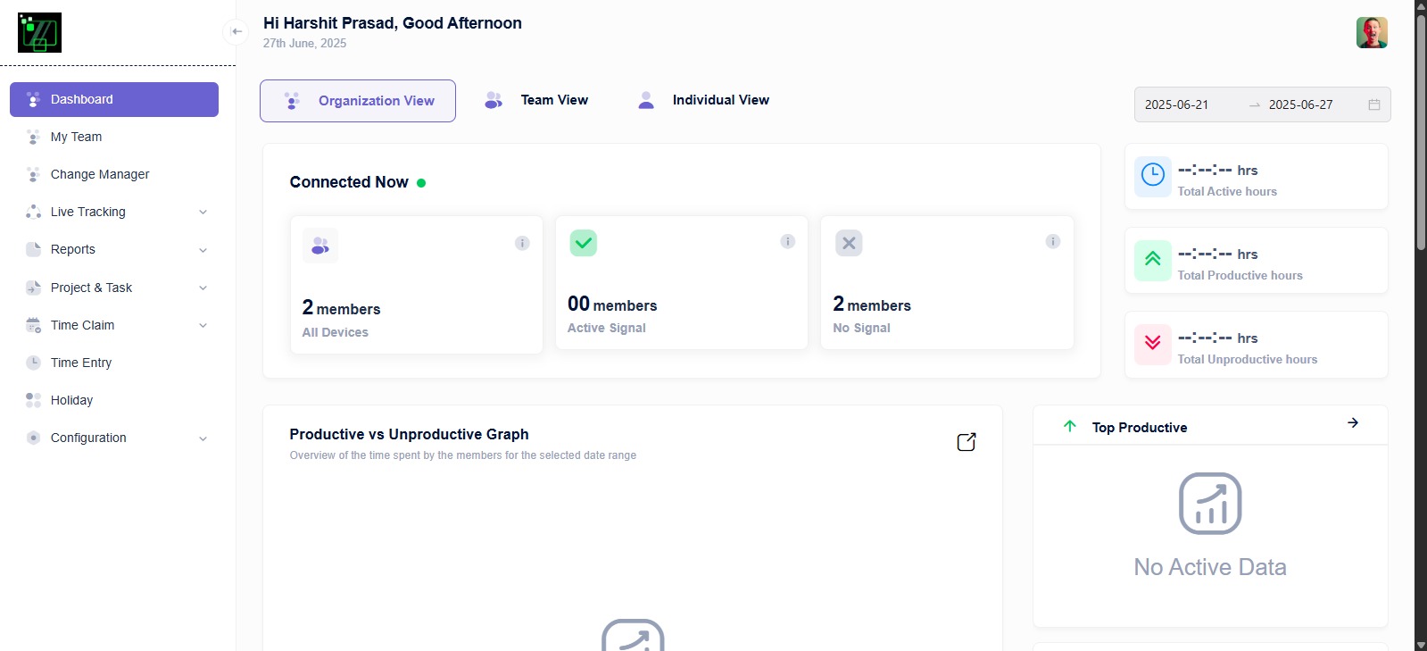Click the No Signal cross icon

[x=849, y=243]
